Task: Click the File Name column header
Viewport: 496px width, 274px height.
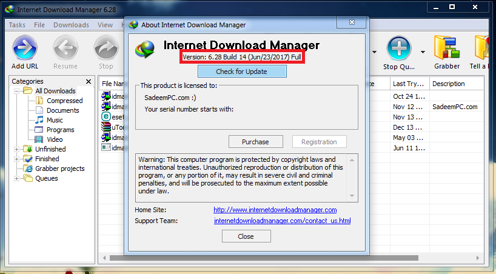Action: [112, 84]
